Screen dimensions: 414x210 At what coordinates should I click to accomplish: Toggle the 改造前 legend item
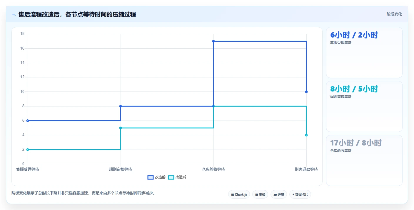pyautogui.click(x=156, y=177)
